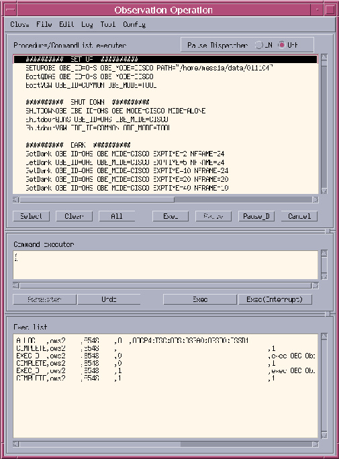Screen dimensions: 339x459
Task: Click the up arrow of procedure list scrollbar
Action: coord(324,57)
